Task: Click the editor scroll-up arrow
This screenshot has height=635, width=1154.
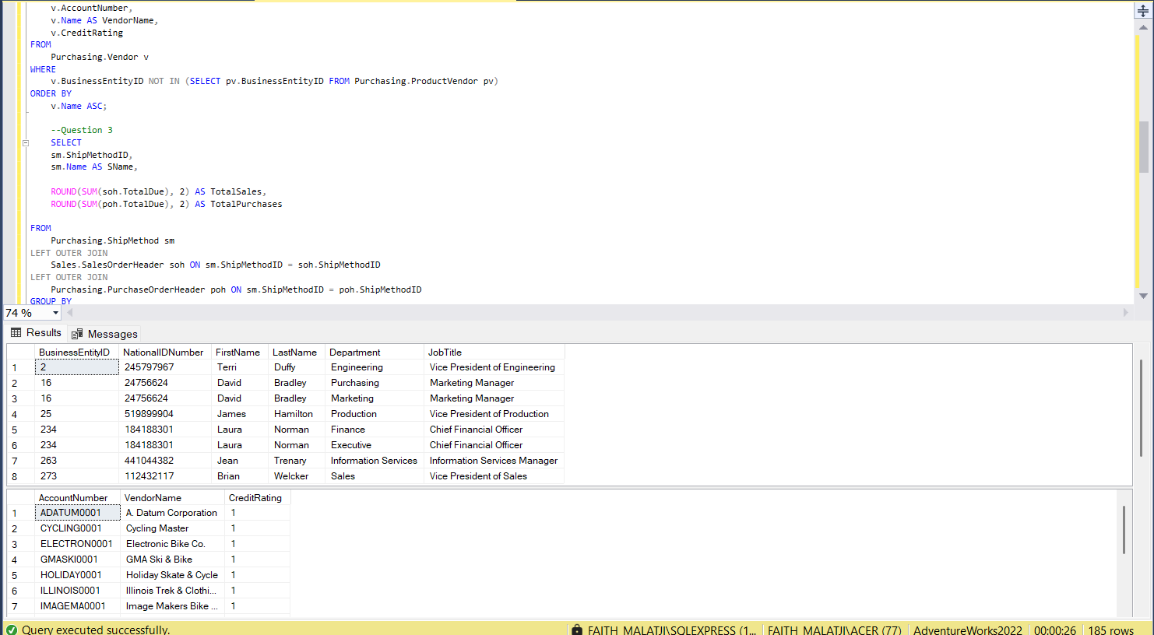Action: (x=1143, y=27)
